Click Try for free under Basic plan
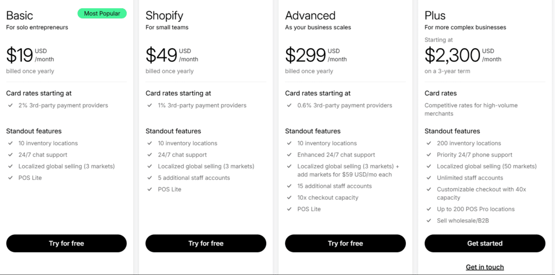Screen dimensions: 555x275 [66, 243]
